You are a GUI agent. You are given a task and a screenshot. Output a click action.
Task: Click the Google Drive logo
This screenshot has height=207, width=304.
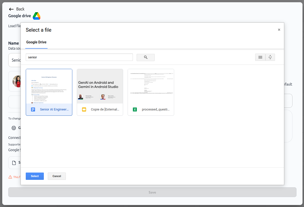[x=37, y=16]
